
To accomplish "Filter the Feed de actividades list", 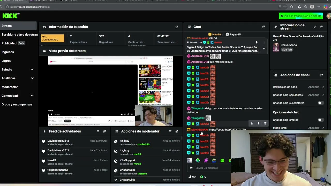I will pyautogui.click(x=98, y=131).
